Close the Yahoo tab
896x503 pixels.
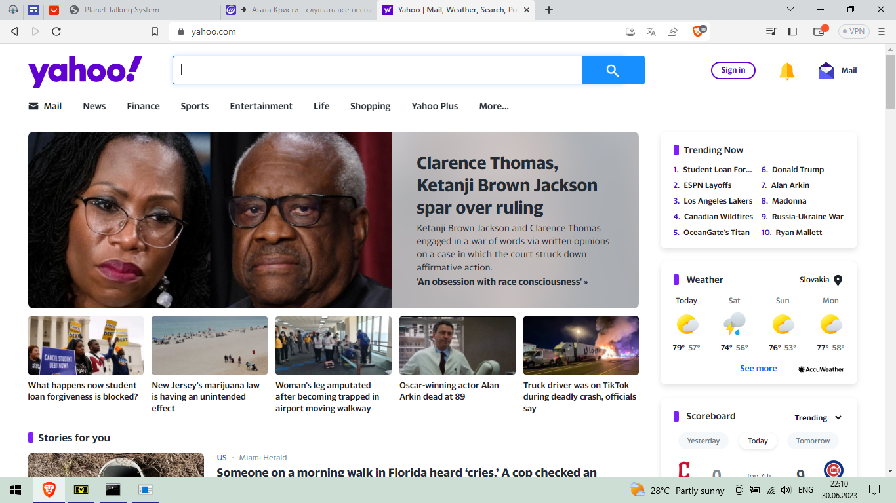[x=526, y=10]
